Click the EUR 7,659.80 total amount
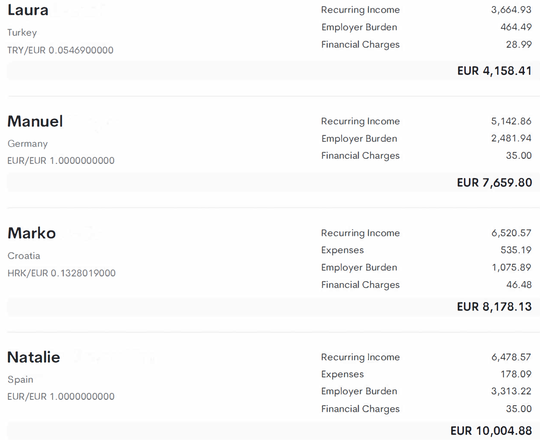 pos(494,182)
